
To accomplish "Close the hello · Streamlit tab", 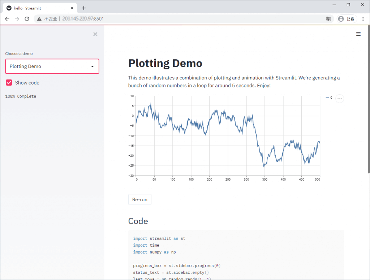I will tap(72, 8).
